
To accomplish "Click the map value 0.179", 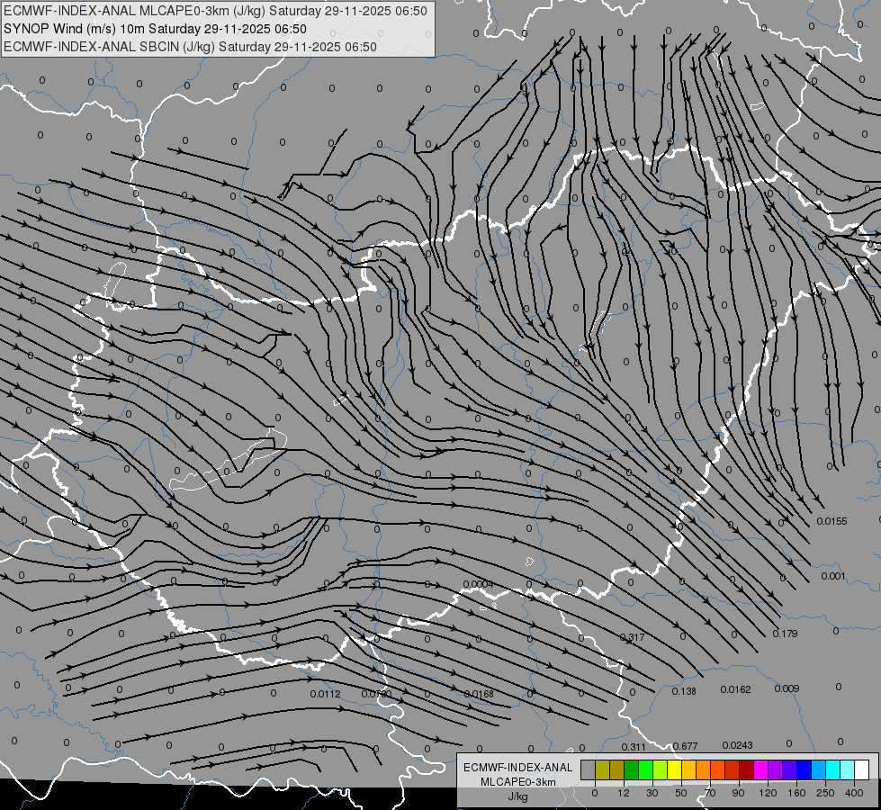I will coord(785,634).
